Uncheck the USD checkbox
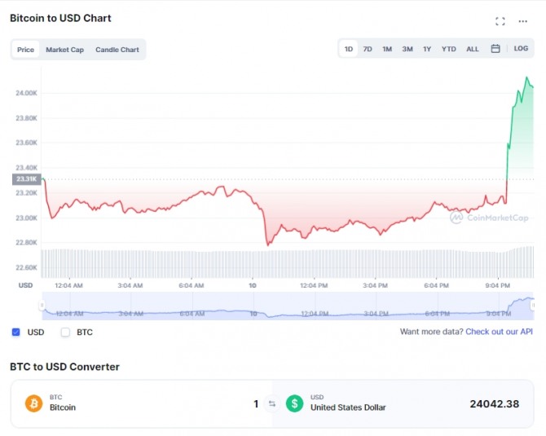Image resolution: width=546 pixels, height=436 pixels. (x=16, y=333)
